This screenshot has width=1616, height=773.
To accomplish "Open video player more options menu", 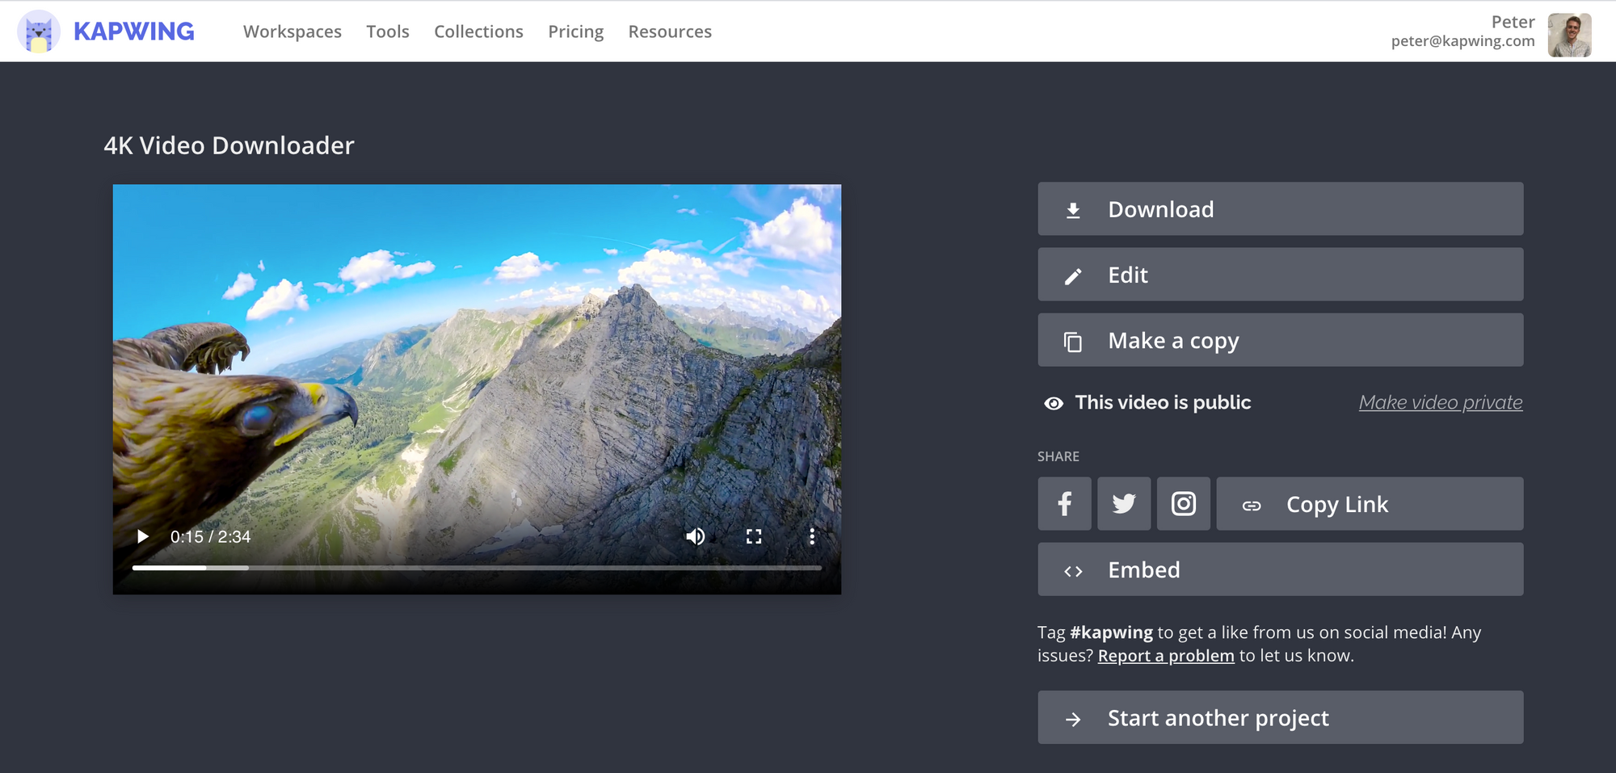I will [812, 537].
